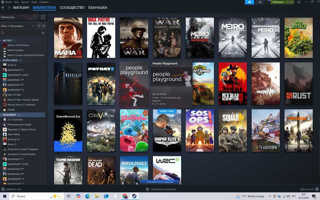Click the forward navigation arrow
This screenshot has width=320, height=200.
point(9,8)
